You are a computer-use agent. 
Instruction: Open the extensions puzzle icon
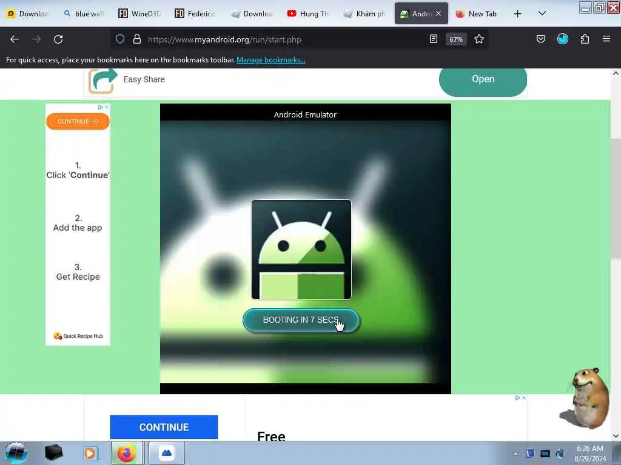coord(585,39)
